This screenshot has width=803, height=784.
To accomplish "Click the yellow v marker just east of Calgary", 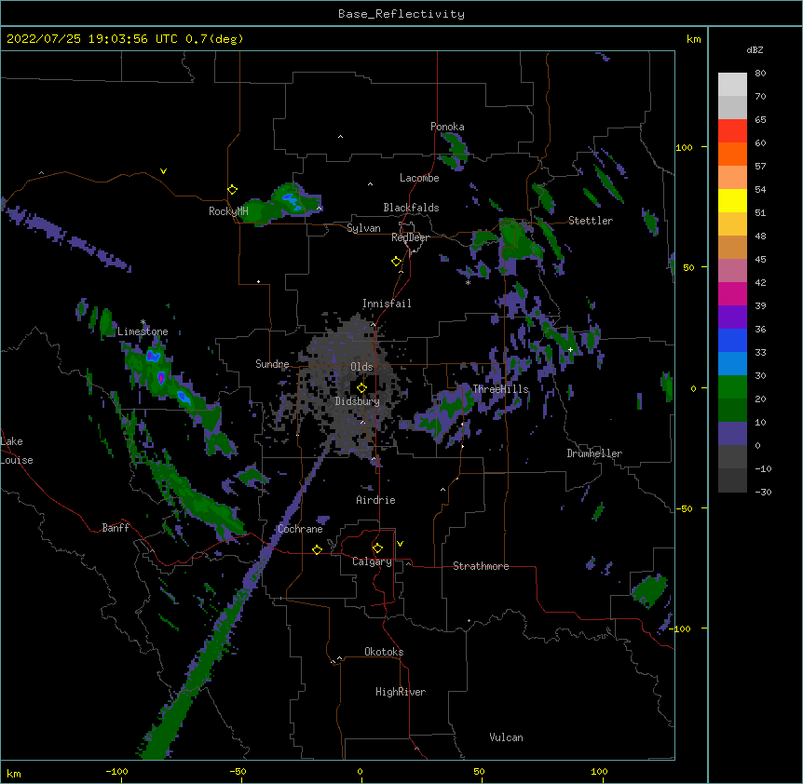I will 400,544.
